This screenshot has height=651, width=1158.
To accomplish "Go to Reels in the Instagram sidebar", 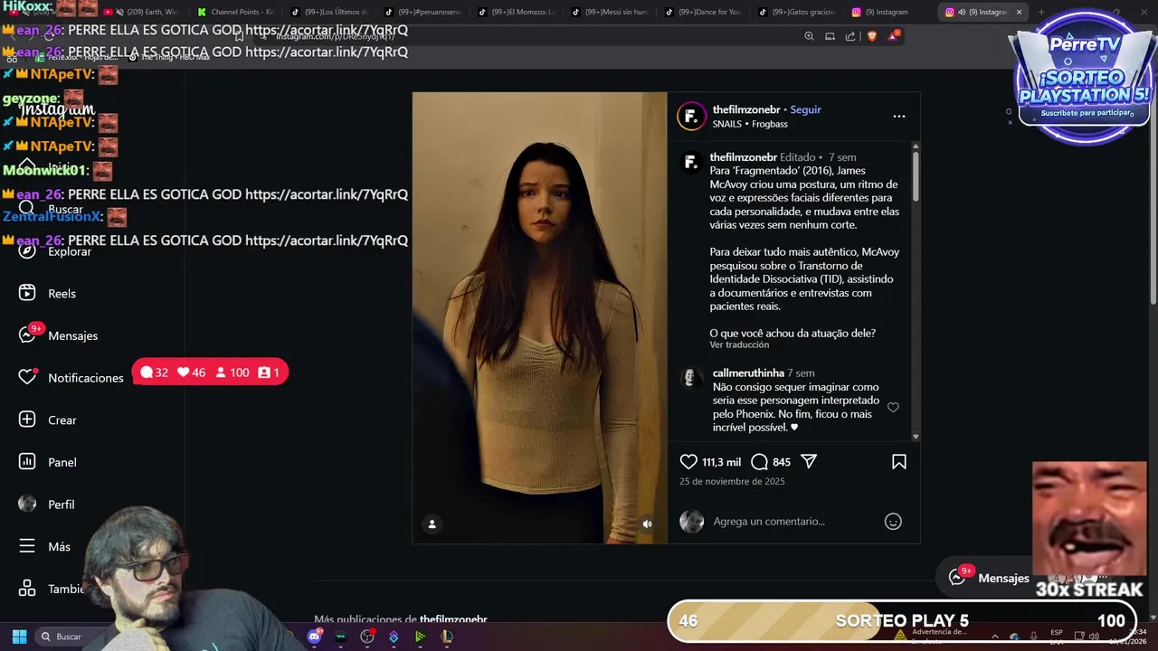I will (x=48, y=293).
